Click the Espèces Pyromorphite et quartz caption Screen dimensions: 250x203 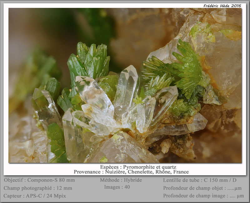pyautogui.click(x=138, y=167)
